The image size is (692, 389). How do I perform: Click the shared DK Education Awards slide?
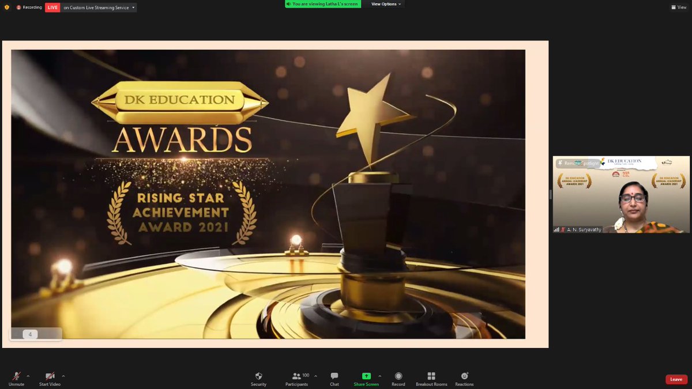(x=268, y=194)
